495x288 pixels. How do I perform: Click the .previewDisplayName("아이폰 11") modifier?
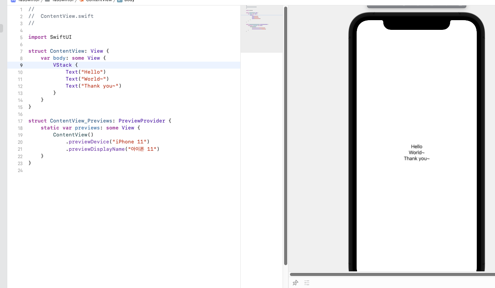[112, 149]
